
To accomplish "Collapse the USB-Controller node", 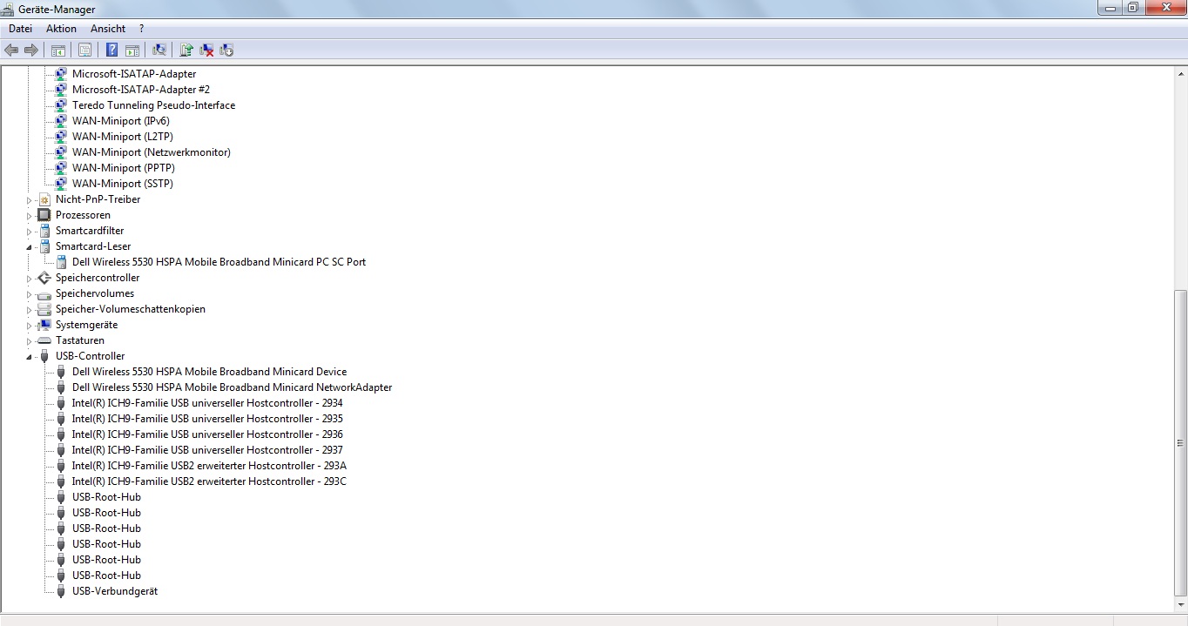I will [x=29, y=356].
